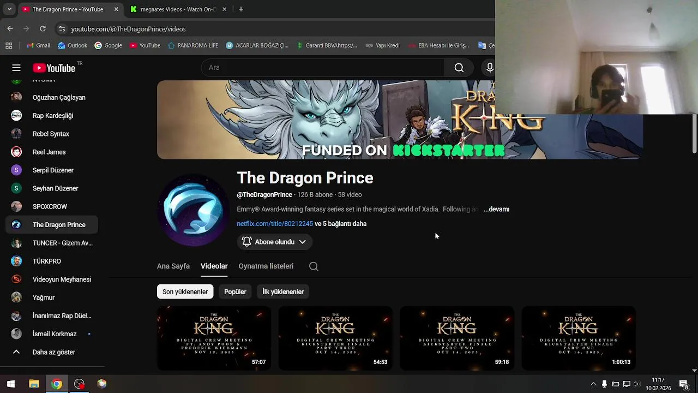
Task: Click the YouTube Ara search field
Action: (x=323, y=68)
